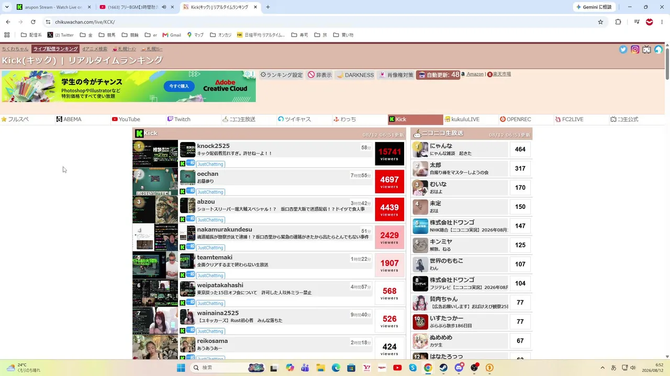Open the Chrome apps grid icon
670x376 pixels.
7,35
